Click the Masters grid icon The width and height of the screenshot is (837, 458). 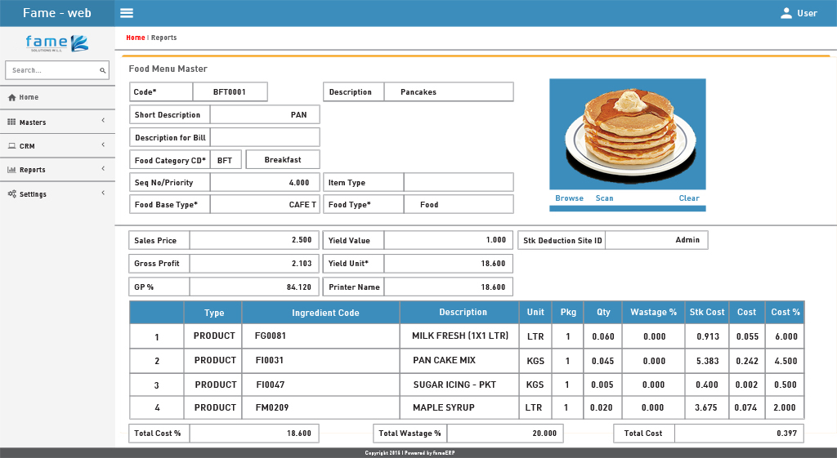pyautogui.click(x=11, y=122)
